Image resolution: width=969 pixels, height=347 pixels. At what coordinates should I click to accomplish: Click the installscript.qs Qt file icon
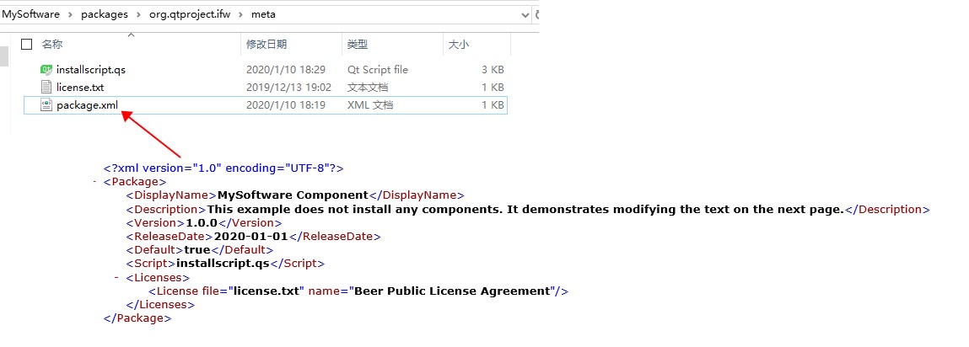pyautogui.click(x=46, y=70)
